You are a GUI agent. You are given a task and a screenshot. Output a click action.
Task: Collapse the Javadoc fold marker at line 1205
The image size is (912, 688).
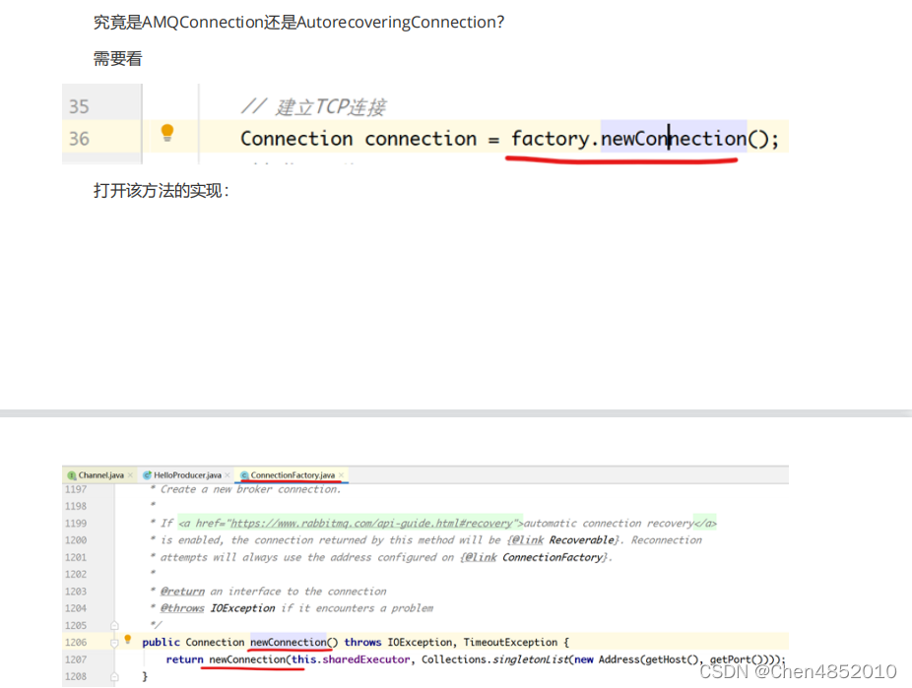click(x=114, y=626)
